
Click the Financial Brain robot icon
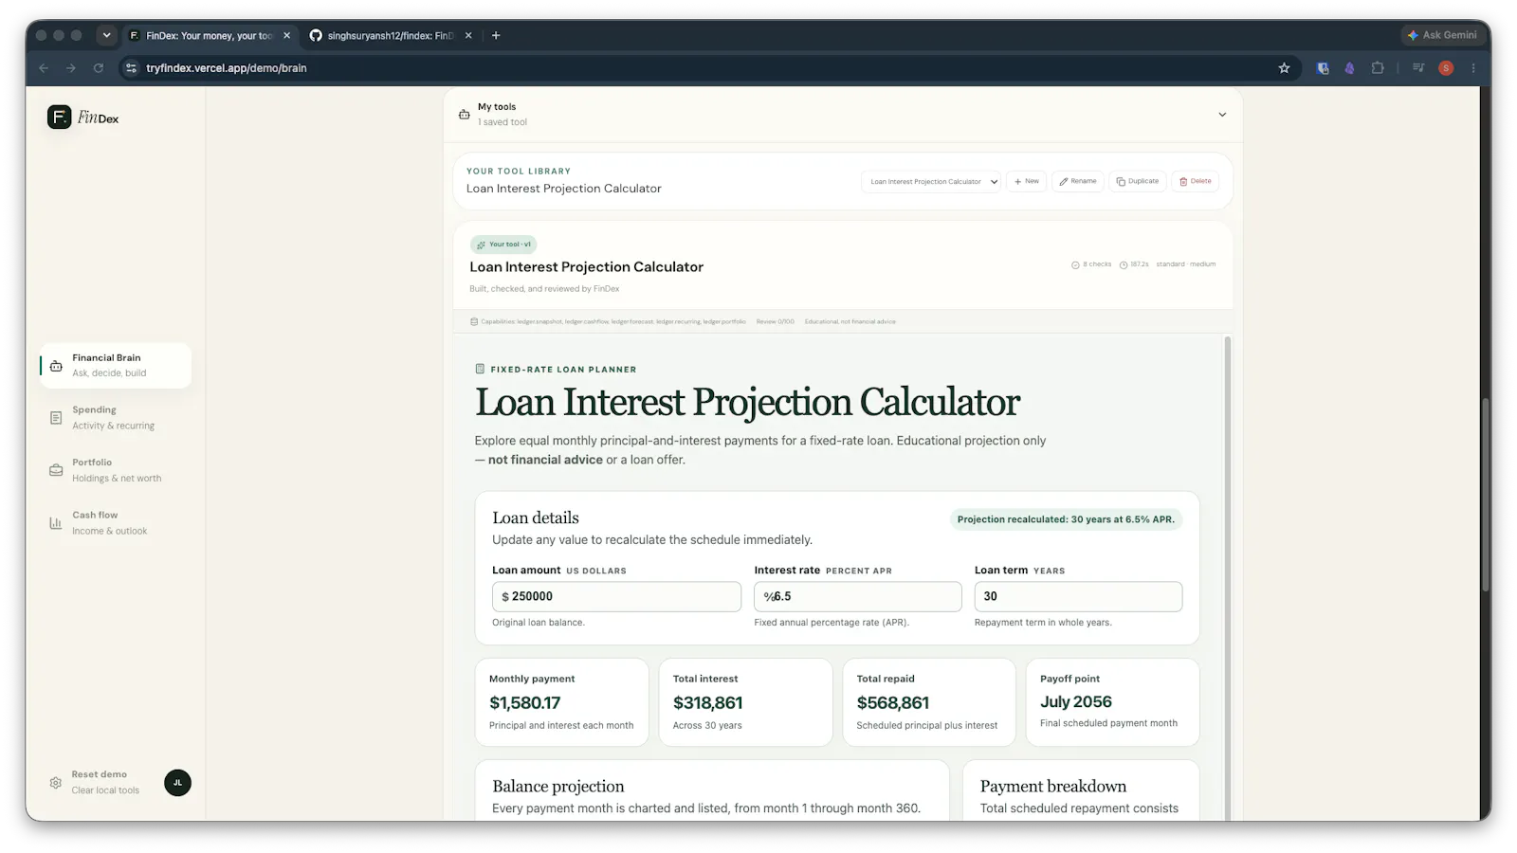pyautogui.click(x=56, y=366)
